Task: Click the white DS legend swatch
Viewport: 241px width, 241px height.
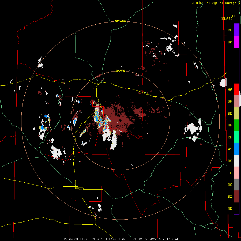Action: [236, 161]
